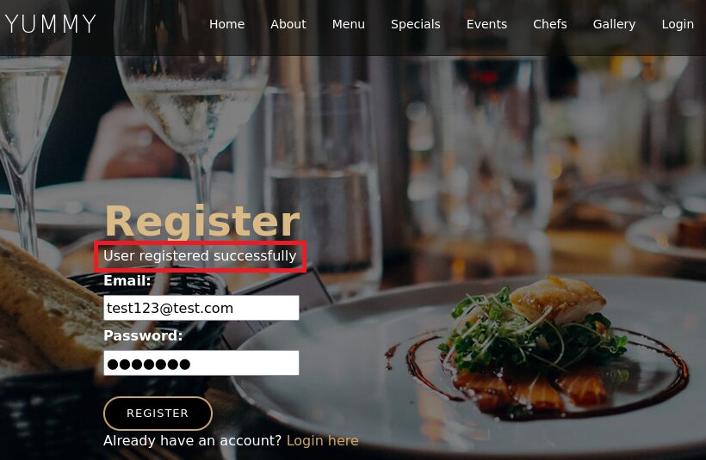Click the YUMMY site logo

[51, 24]
